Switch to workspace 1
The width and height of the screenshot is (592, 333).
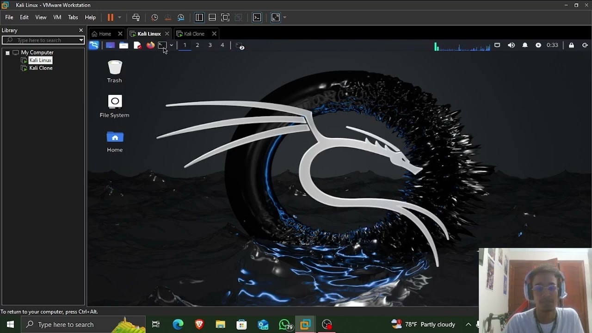click(185, 45)
